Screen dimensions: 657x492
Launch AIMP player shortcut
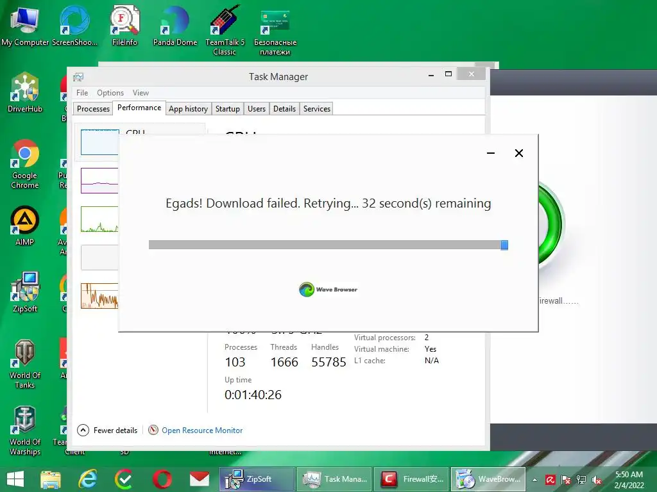pyautogui.click(x=25, y=226)
